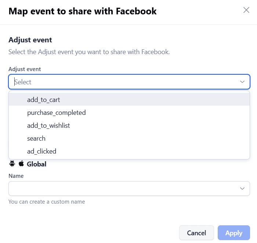Screen dimensions: 257x243
Task: Click the Android platform icon
Action: coord(12,164)
